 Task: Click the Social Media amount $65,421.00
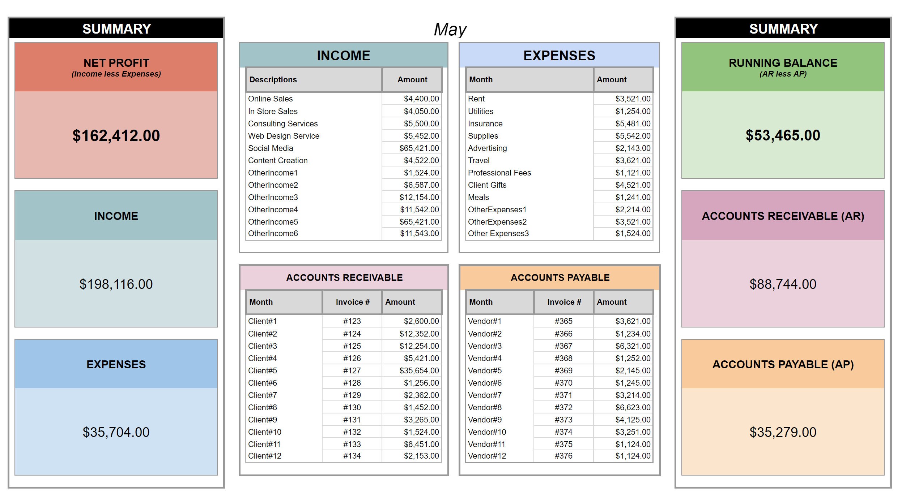(x=420, y=148)
